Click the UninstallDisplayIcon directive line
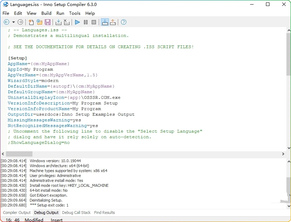Image resolution: width=291 pixels, height=222 pixels. [64, 97]
